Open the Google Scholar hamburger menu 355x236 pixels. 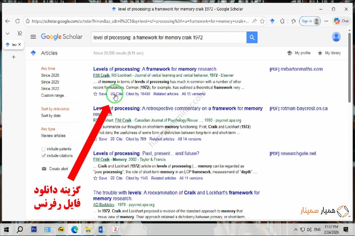33,37
